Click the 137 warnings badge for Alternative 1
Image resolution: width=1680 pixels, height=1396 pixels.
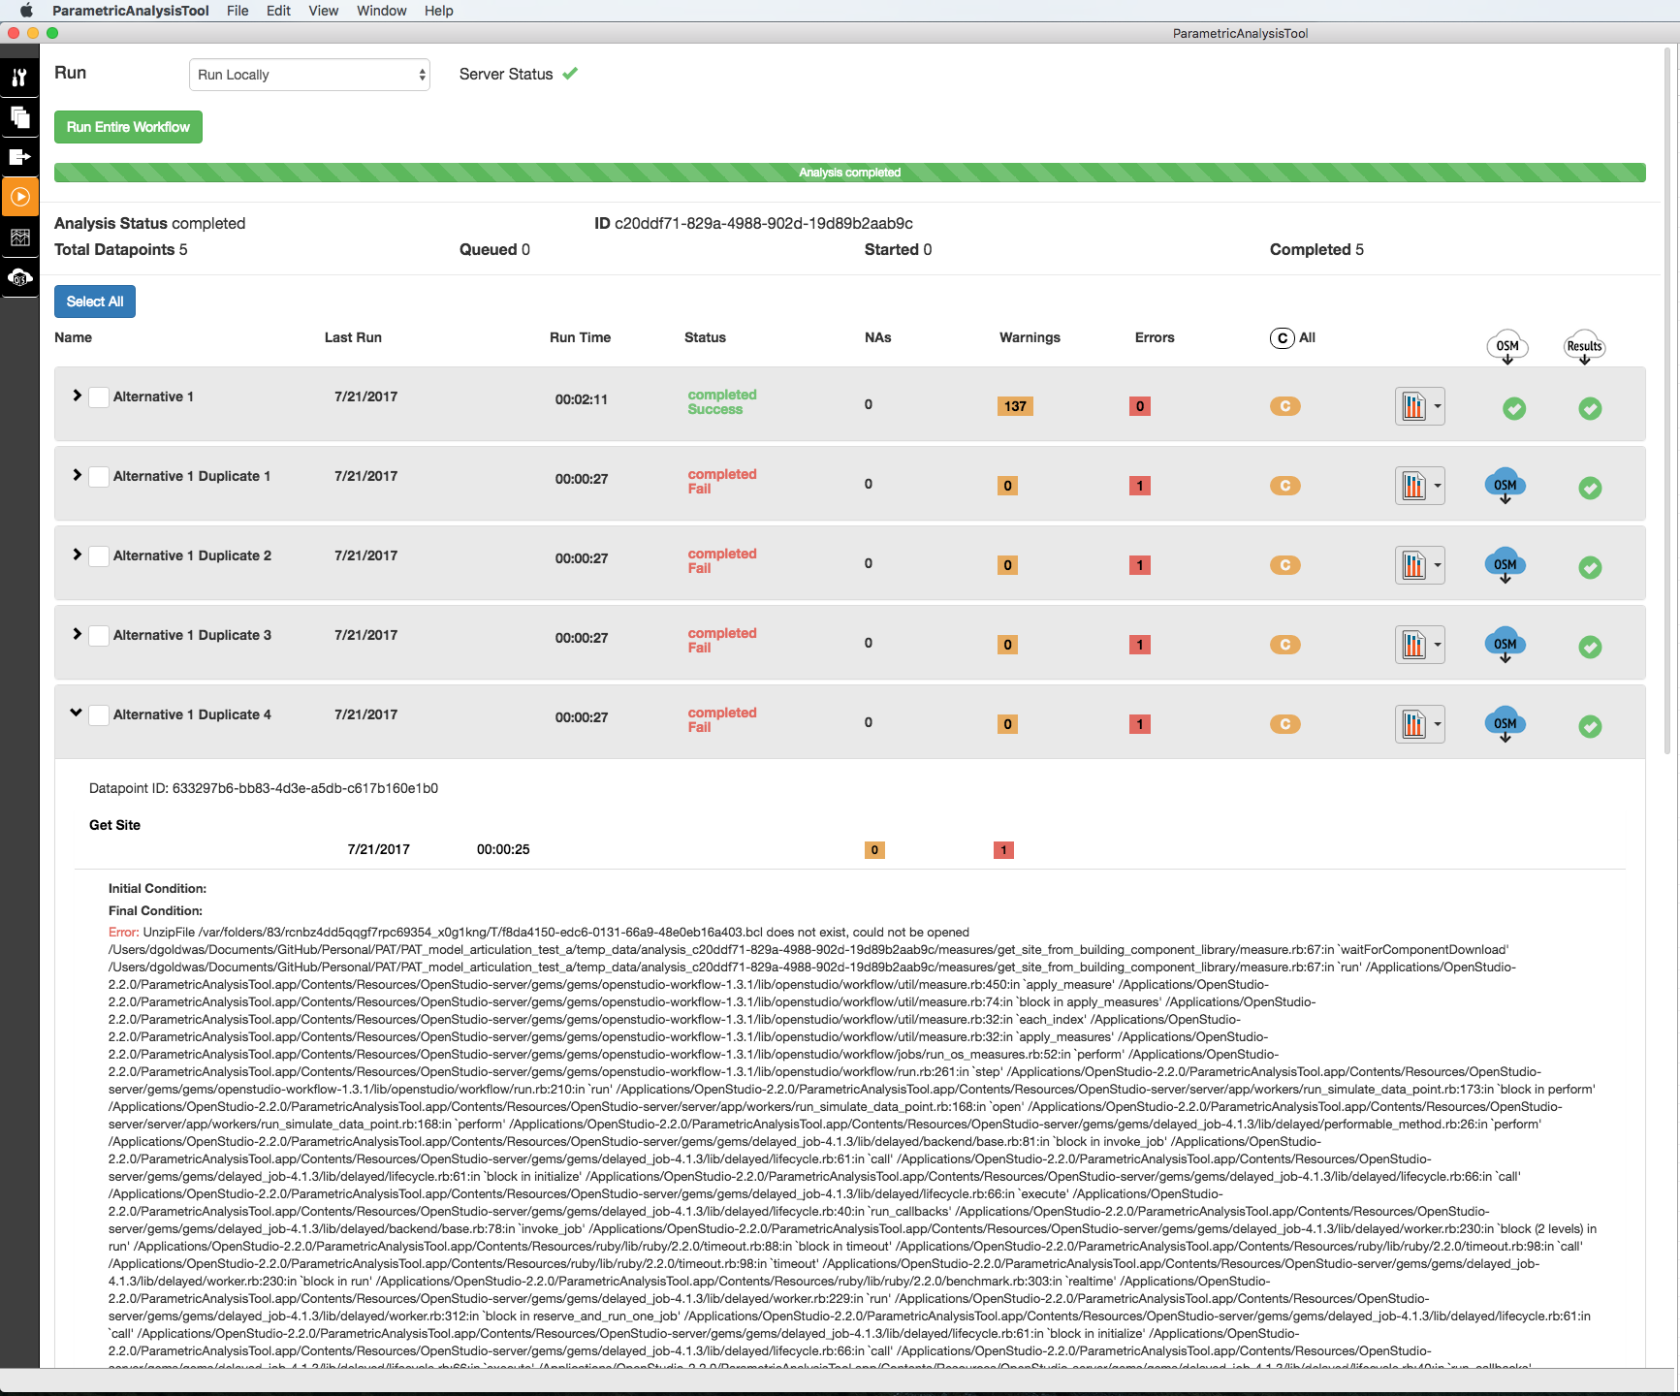(1015, 406)
